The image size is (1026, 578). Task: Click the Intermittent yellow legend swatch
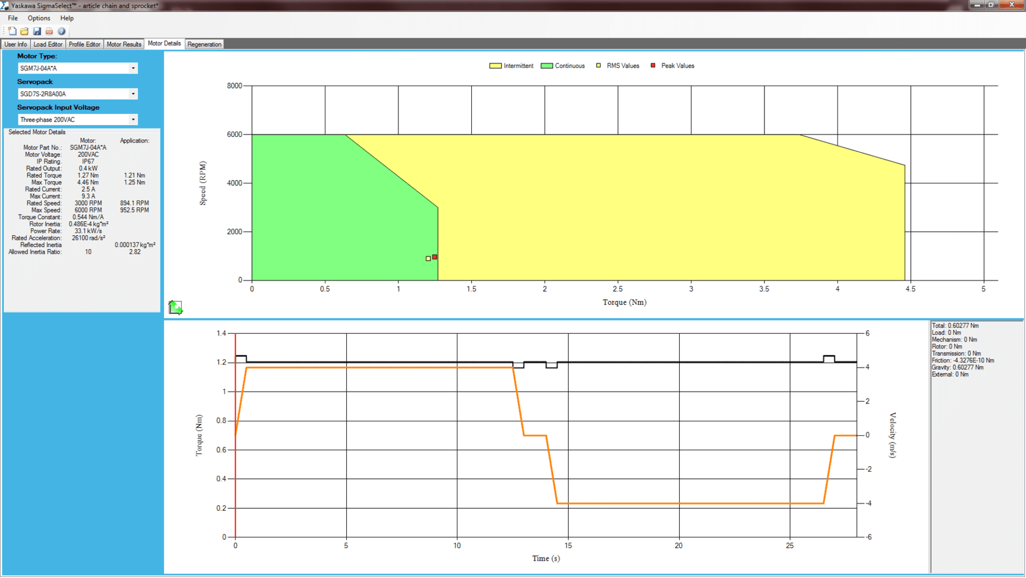point(495,66)
